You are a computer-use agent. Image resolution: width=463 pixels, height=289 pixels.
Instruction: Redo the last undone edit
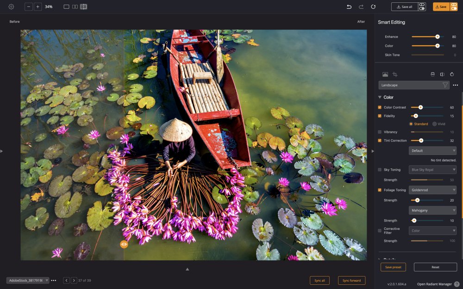click(361, 6)
